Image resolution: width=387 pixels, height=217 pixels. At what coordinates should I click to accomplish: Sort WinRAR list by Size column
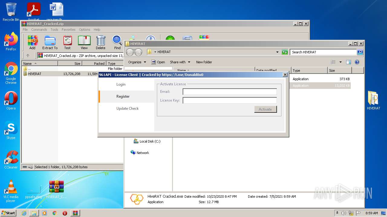70,64
